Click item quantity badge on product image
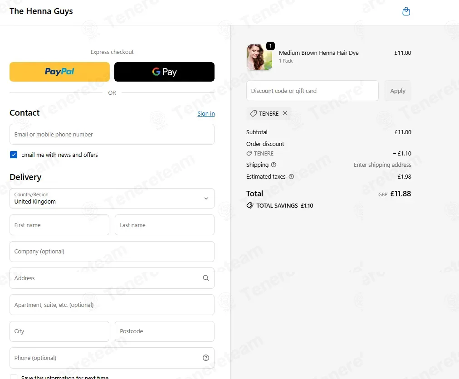This screenshot has height=379, width=459. click(x=270, y=46)
